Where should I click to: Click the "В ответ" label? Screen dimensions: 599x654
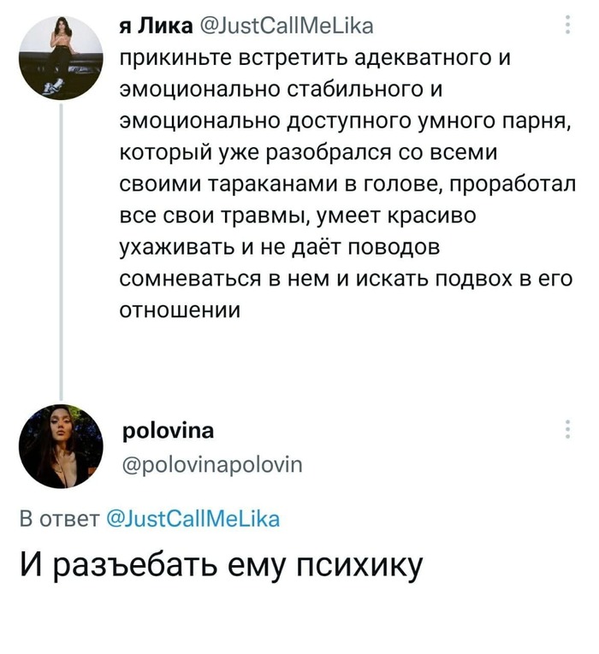pyautogui.click(x=57, y=519)
